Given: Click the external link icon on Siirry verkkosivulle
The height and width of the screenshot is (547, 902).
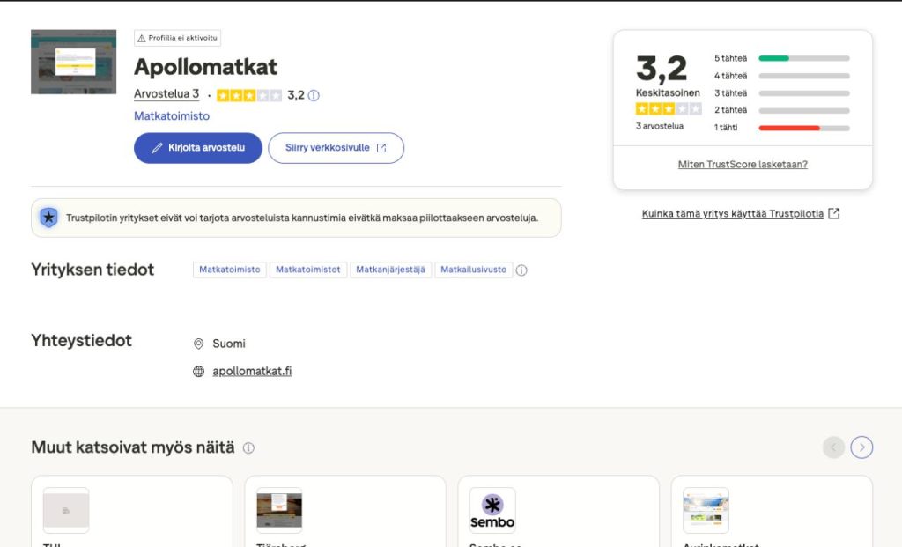Looking at the screenshot, I should pyautogui.click(x=382, y=147).
